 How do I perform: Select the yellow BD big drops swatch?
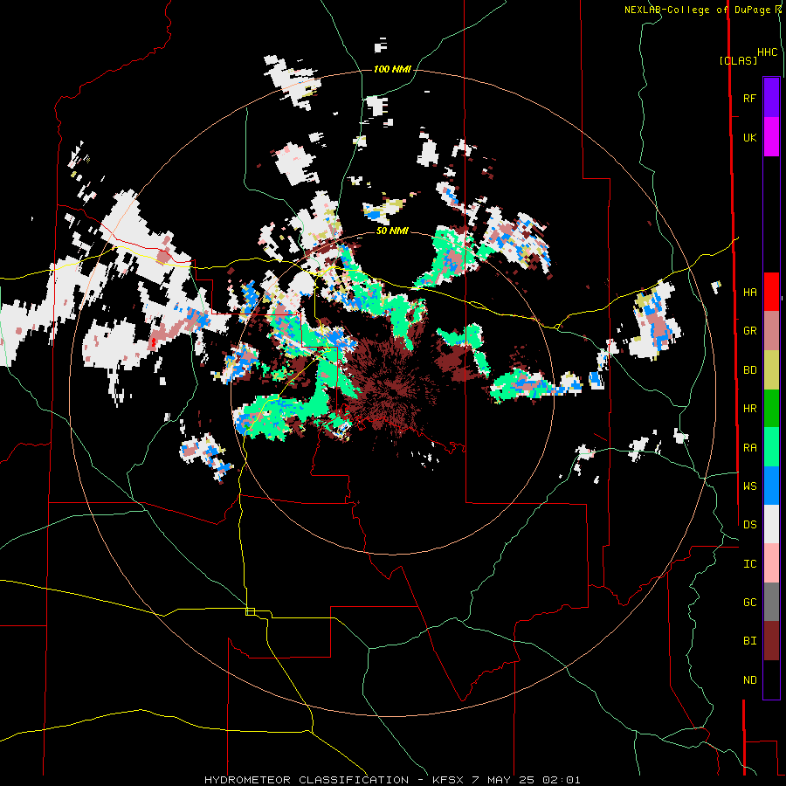click(771, 370)
